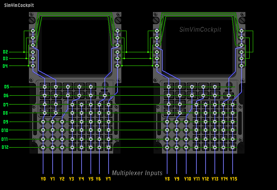Select the D12 row label

[5, 147]
